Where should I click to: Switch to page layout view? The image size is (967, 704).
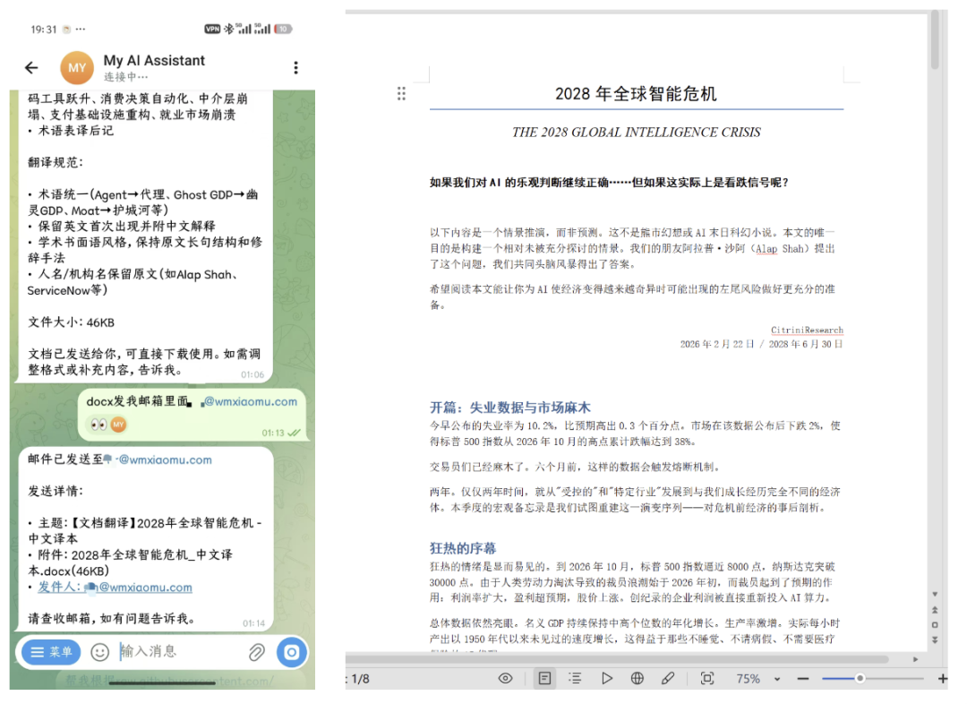pos(543,679)
